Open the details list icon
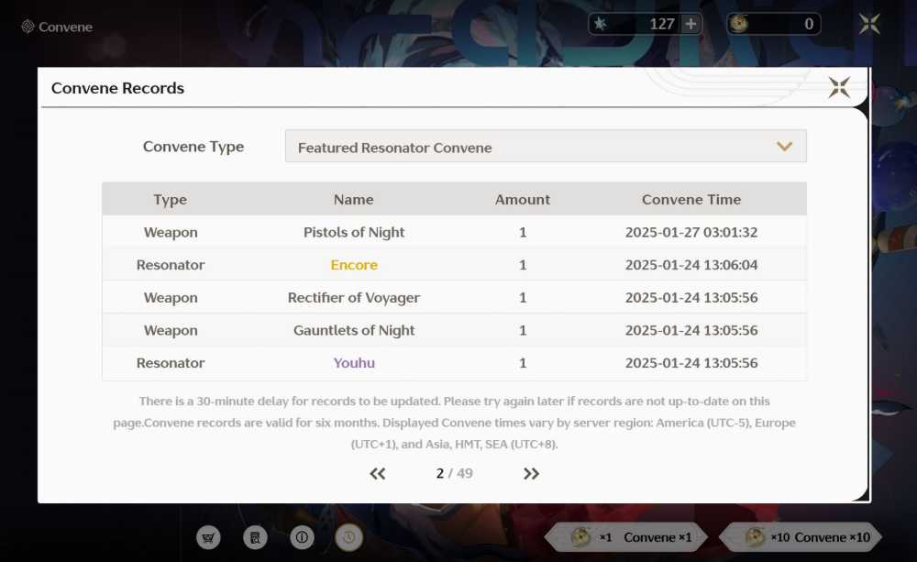The height and width of the screenshot is (562, 917). (x=255, y=537)
